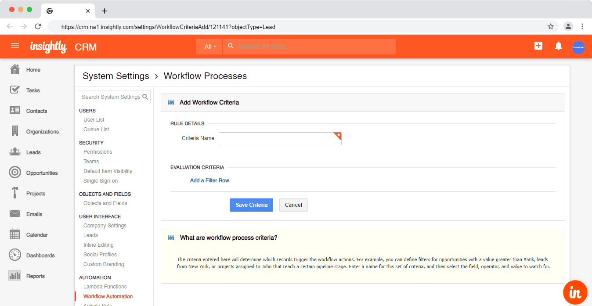Click the orange quick-add plus icon
The width and height of the screenshot is (592, 306).
[x=538, y=46]
